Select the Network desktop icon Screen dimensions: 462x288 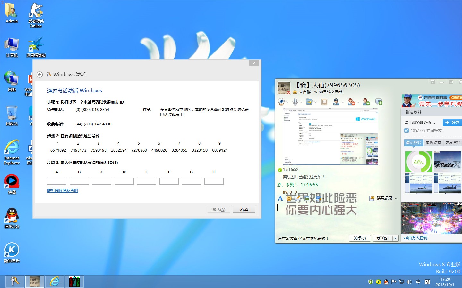click(12, 81)
